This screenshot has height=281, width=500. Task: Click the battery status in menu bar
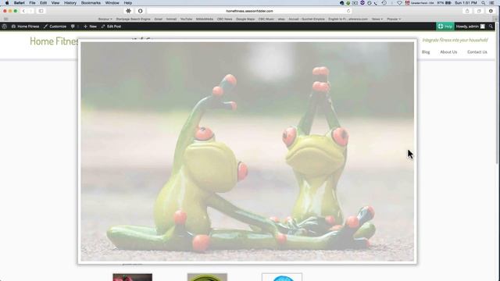click(445, 3)
